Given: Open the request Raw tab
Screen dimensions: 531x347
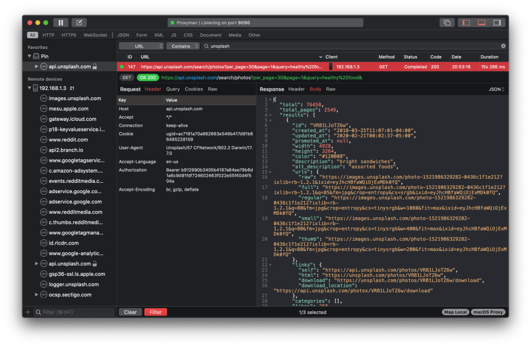Looking at the screenshot, I should coord(212,89).
